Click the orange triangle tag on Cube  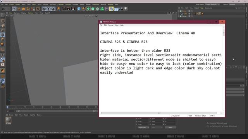point(202,14)
